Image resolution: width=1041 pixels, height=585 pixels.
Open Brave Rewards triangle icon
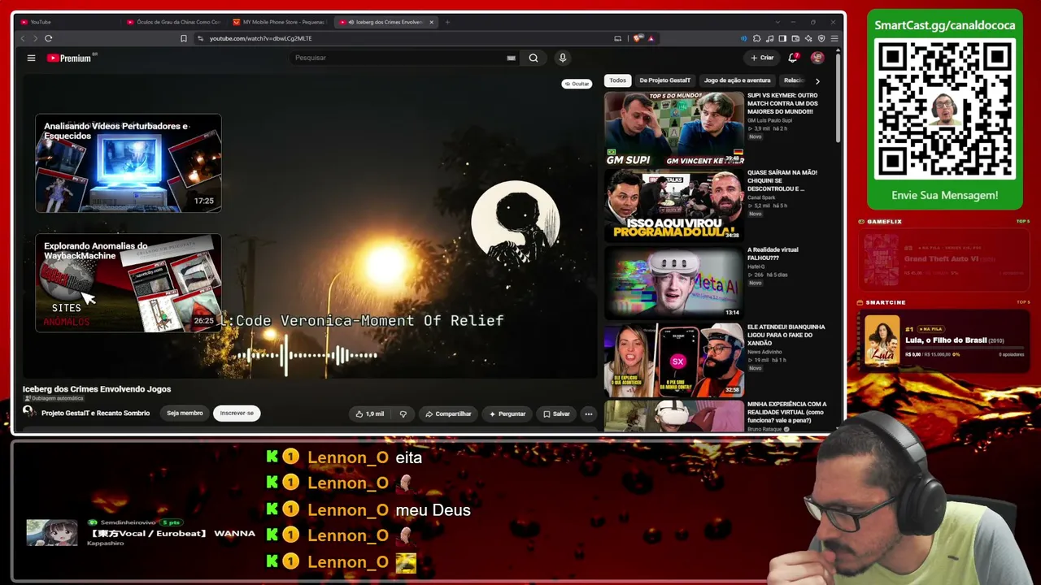click(x=651, y=38)
